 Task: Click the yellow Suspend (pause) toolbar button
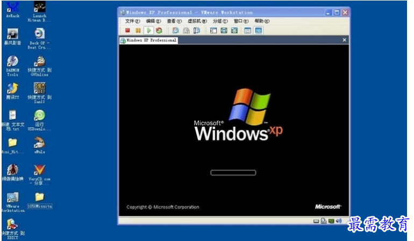pos(138,31)
